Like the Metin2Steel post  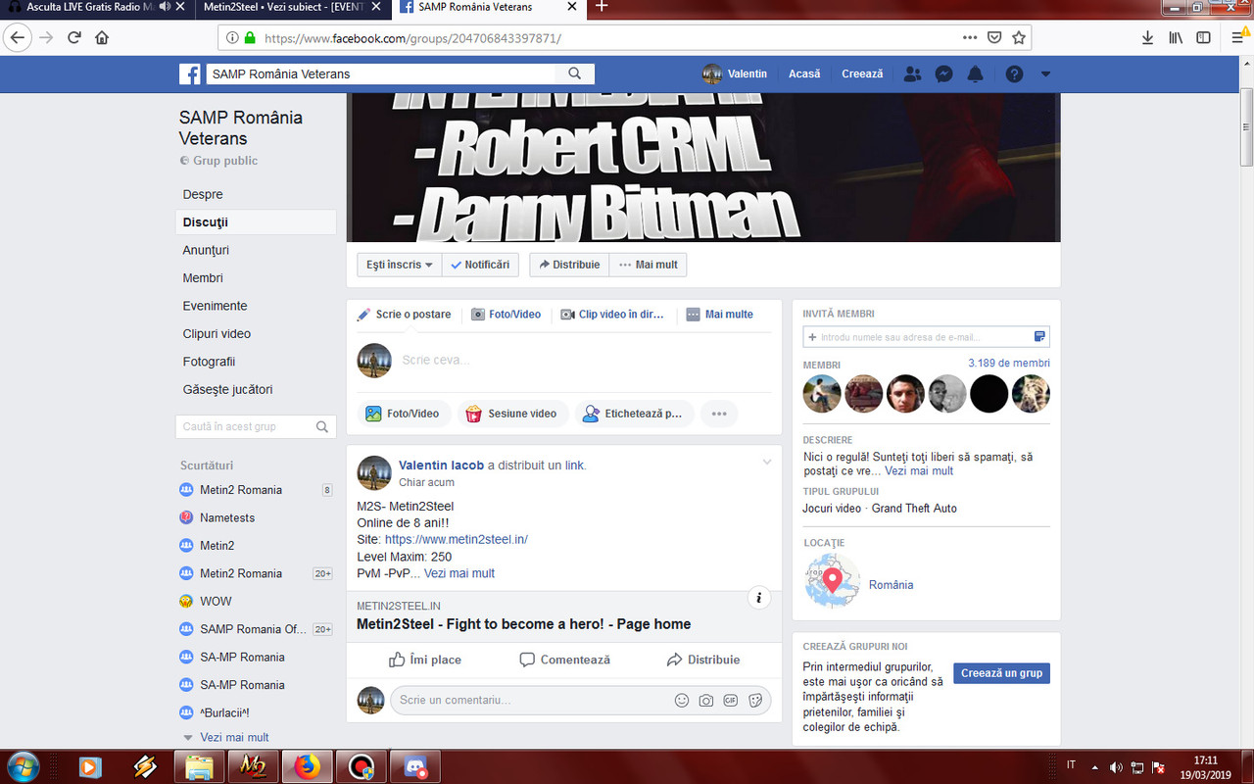click(425, 660)
